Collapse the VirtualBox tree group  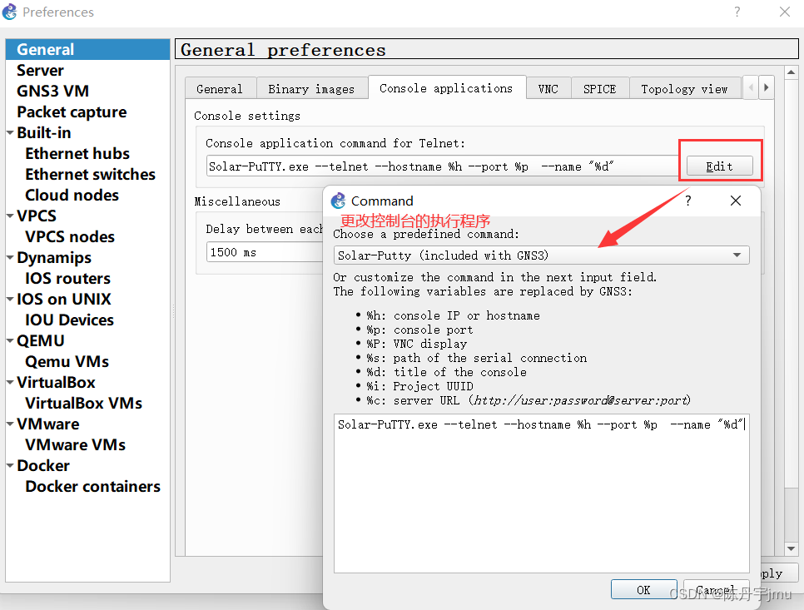coord(10,382)
